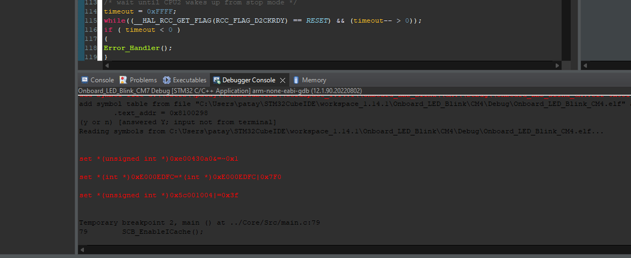
Task: Click the debugger console scroll-left arrow
Action: click(x=83, y=250)
